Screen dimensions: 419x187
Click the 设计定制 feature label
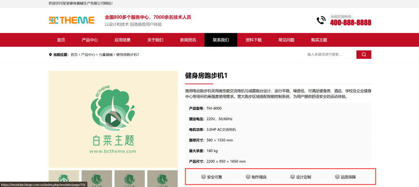(304, 177)
